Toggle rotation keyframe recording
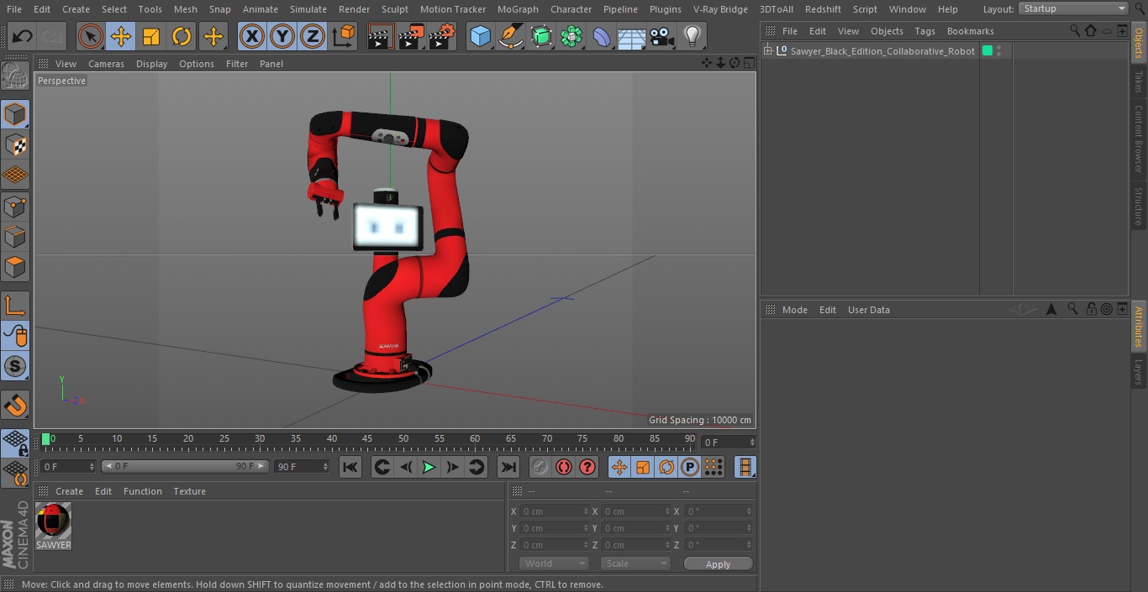The width and height of the screenshot is (1148, 592). pos(666,467)
